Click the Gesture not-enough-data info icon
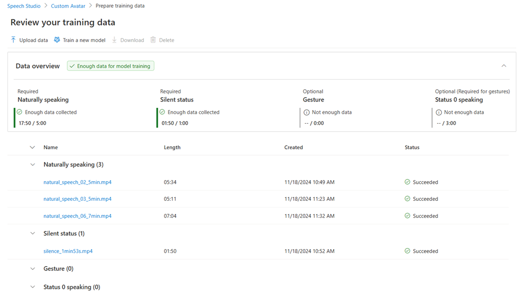 pos(307,113)
